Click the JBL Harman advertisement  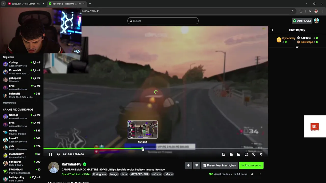(x=315, y=126)
